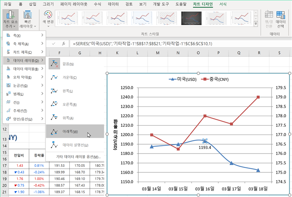The image size is (292, 197).
Task: Click the 미국(USD) legend entry
Action: [183, 79]
